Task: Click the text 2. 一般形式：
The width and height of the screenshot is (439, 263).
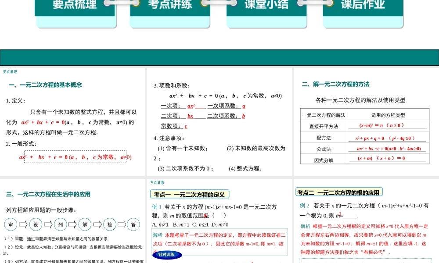Action: tap(21, 144)
